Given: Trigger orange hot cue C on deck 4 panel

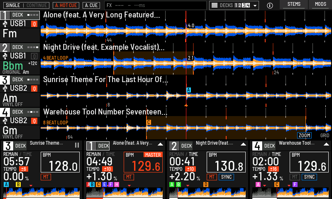Looking at the screenshot, I should pyautogui.click(x=276, y=184).
